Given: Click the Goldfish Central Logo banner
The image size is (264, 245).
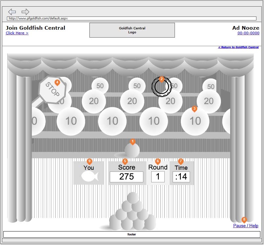Looking at the screenshot, I should 132,30.
